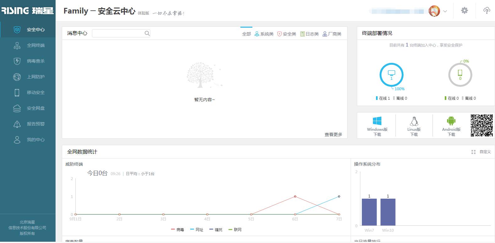Click the 今日0台 threat count text
The width and height of the screenshot is (495, 243).
[x=97, y=173]
